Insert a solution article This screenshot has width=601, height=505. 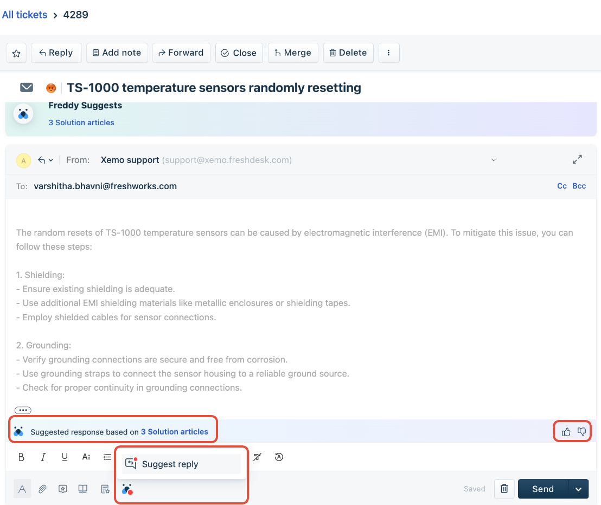pyautogui.click(x=83, y=489)
